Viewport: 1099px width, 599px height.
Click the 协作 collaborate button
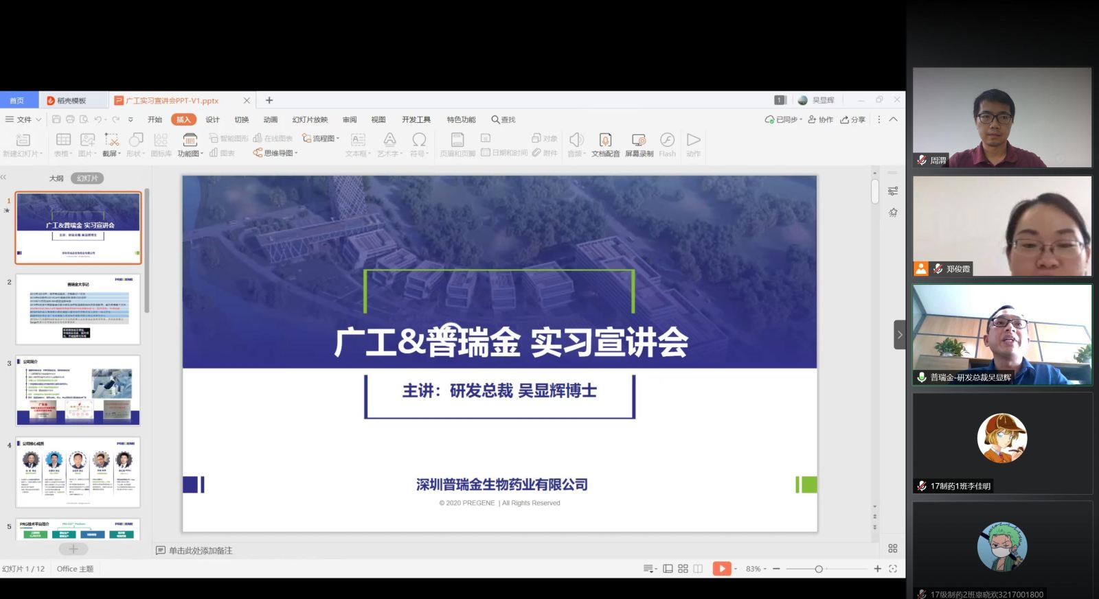(820, 119)
